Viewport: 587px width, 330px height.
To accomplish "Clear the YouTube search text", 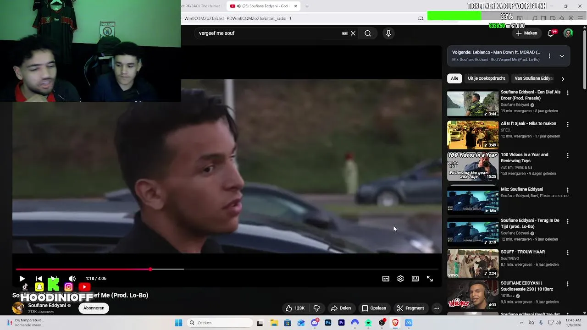I will tap(353, 33).
